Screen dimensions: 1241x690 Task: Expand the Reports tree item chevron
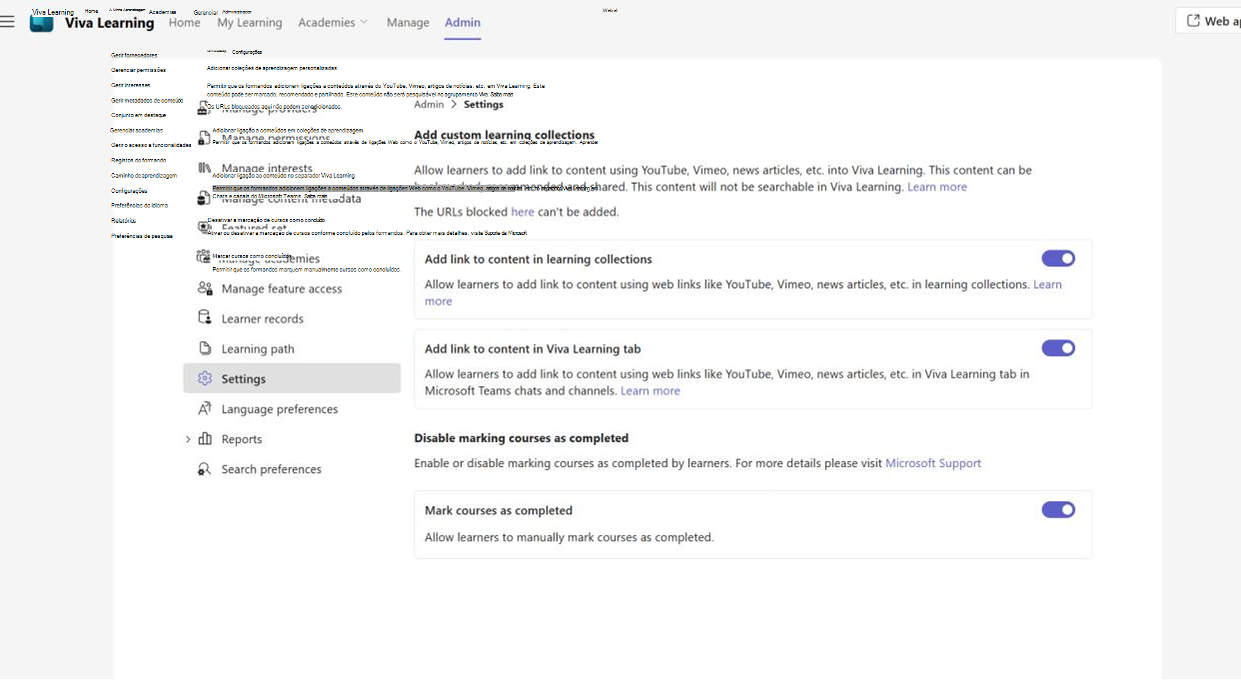(188, 439)
